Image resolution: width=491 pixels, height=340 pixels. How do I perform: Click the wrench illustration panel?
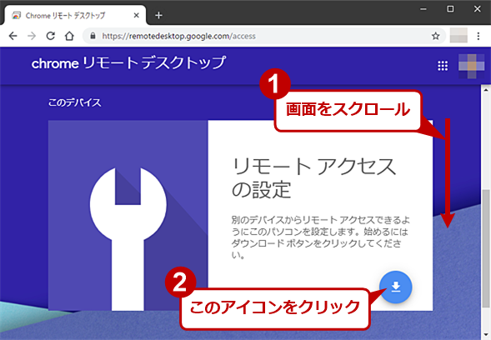pyautogui.click(x=128, y=215)
